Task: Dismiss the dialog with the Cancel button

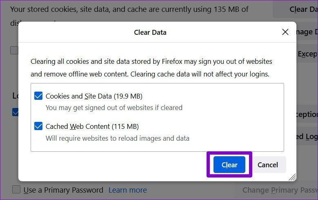Action: coord(268,165)
